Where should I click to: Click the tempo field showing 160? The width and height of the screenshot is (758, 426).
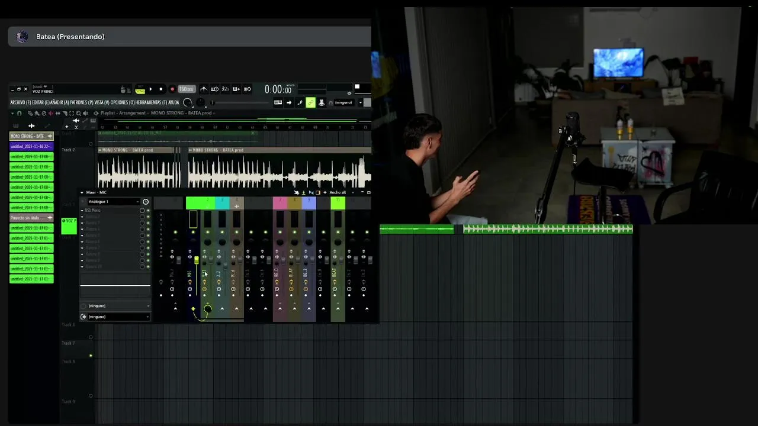click(186, 89)
